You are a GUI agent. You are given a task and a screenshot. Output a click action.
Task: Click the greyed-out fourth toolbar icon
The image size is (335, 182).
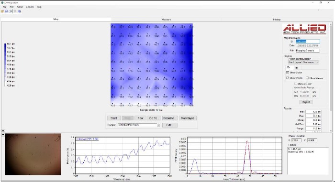pos(15,11)
